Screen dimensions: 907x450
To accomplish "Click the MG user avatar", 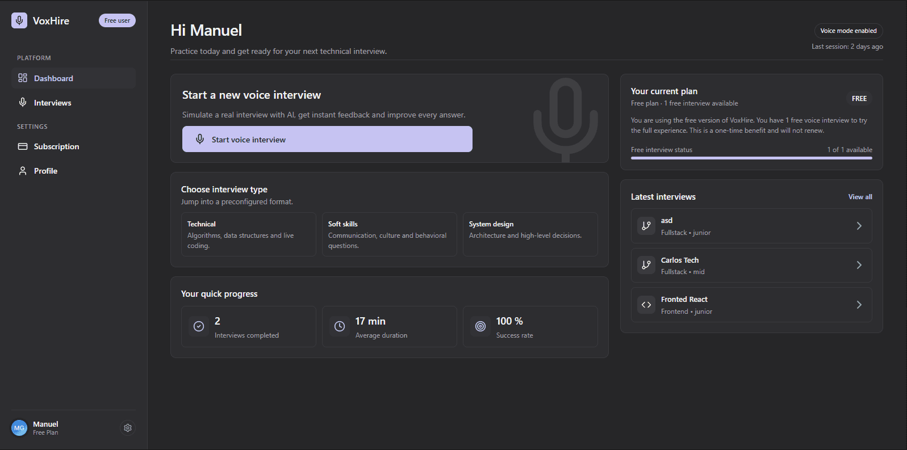I will pos(19,428).
